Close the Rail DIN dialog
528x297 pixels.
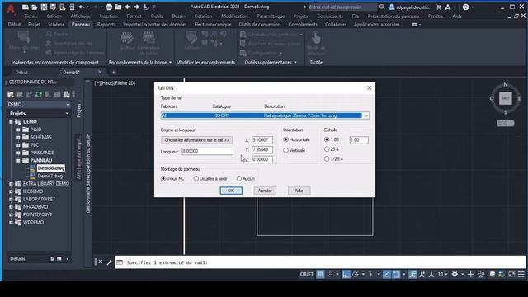(370, 87)
